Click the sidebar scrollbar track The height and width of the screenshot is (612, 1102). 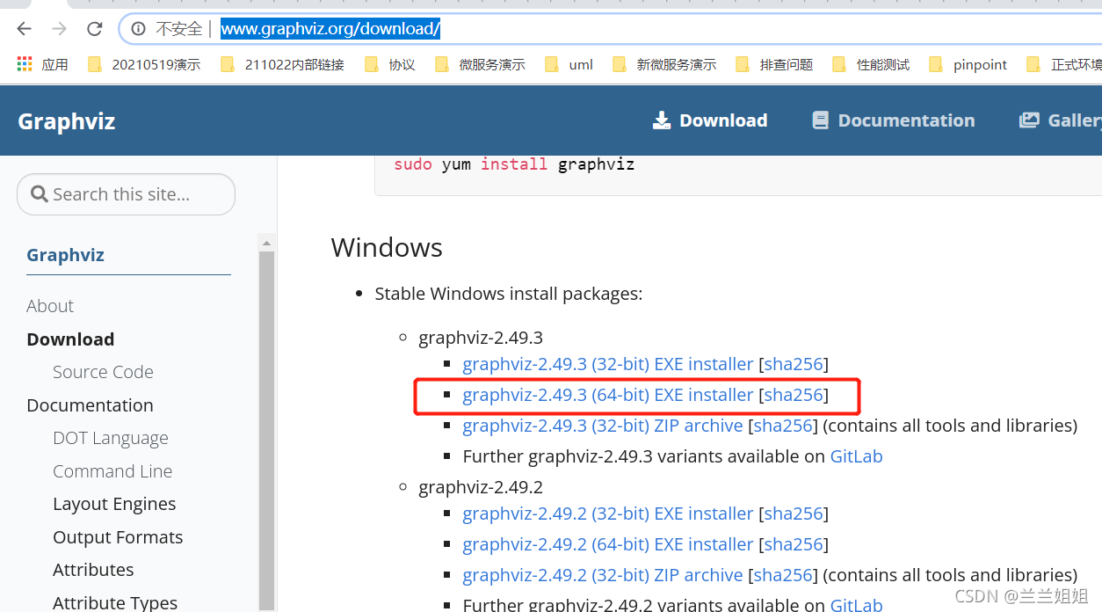[x=266, y=431]
